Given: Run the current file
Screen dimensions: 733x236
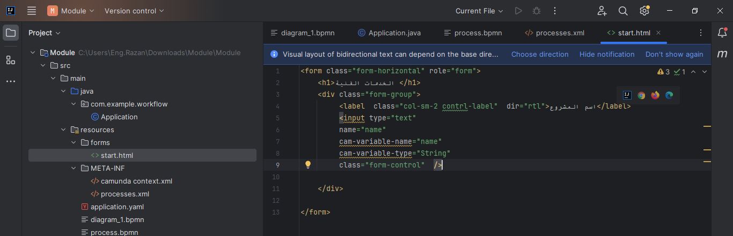Looking at the screenshot, I should [x=518, y=11].
